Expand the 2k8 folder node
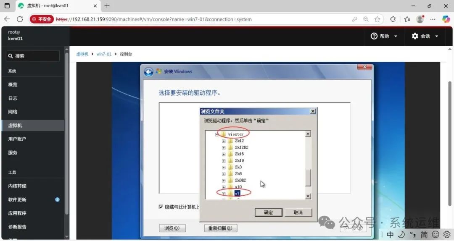 tap(224, 174)
